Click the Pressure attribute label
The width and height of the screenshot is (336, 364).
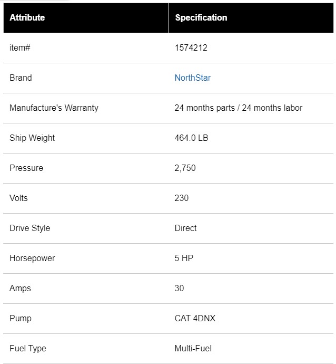coord(26,168)
